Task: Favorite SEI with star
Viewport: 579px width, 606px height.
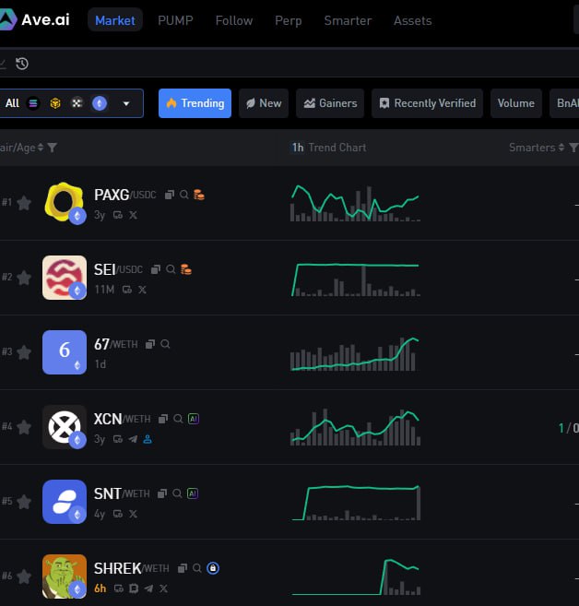Action: coord(24,278)
